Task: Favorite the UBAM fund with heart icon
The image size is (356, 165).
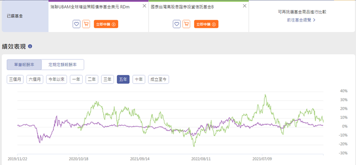Action: [77, 24]
